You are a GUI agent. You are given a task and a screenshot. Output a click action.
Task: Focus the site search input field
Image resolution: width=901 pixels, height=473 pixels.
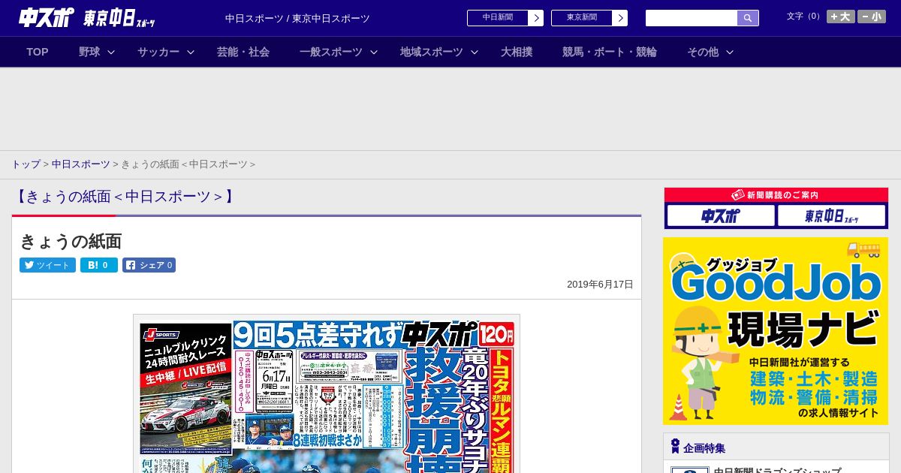692,18
